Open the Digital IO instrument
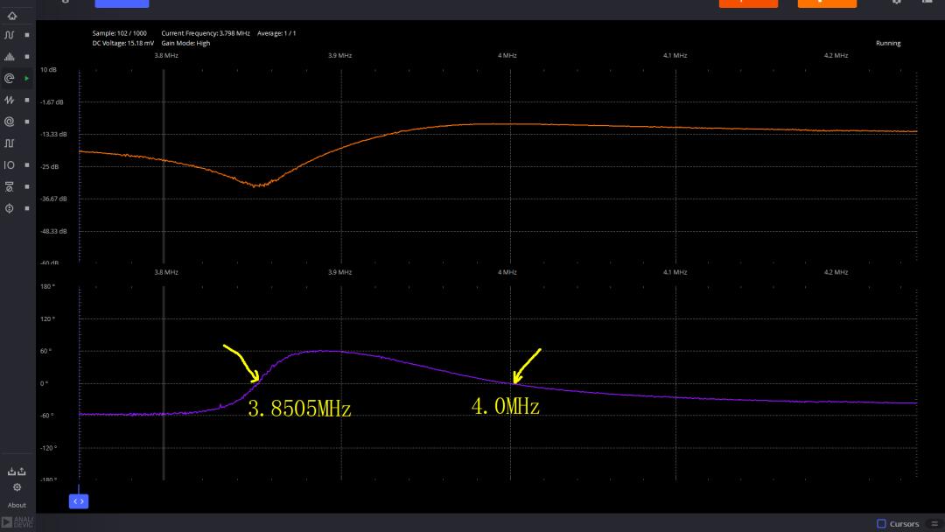This screenshot has height=532, width=945. point(10,164)
